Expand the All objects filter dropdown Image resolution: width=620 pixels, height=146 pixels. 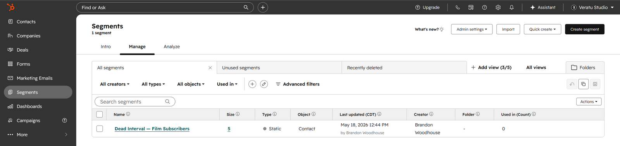click(x=191, y=84)
